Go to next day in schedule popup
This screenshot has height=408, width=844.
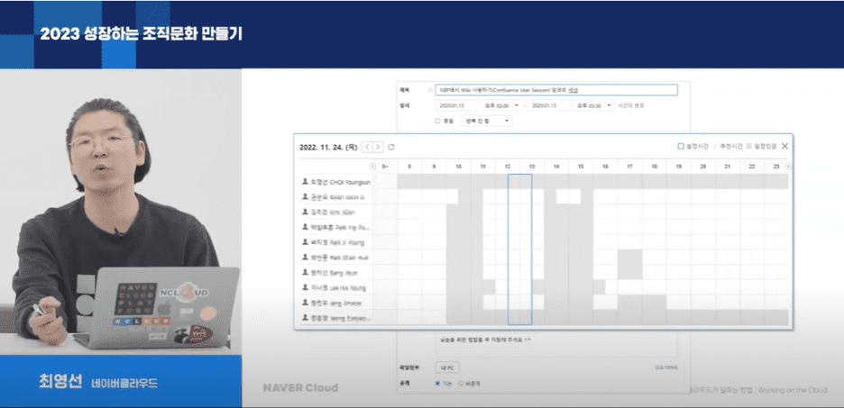(378, 147)
